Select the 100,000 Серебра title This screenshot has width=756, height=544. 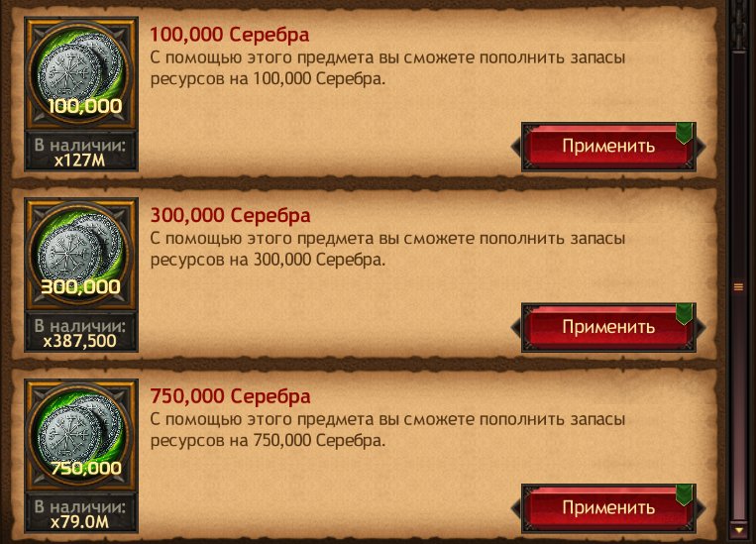point(230,35)
